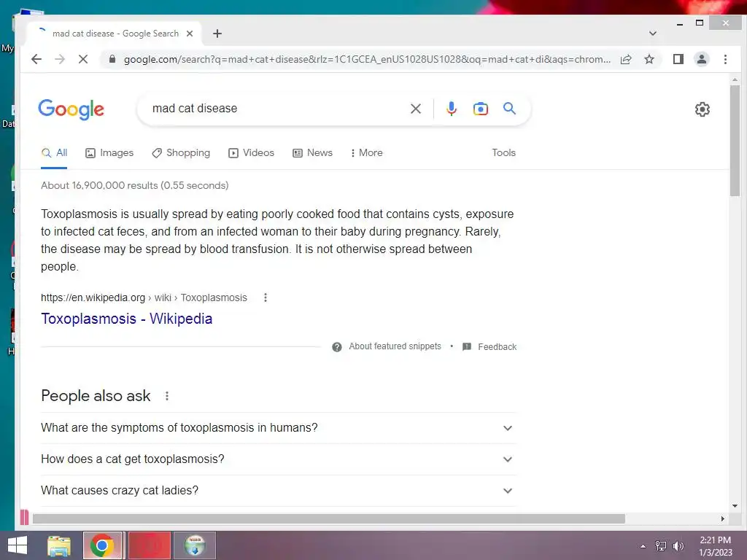Image resolution: width=747 pixels, height=560 pixels.
Task: Open the tab search dropdown arrow
Action: 653,34
